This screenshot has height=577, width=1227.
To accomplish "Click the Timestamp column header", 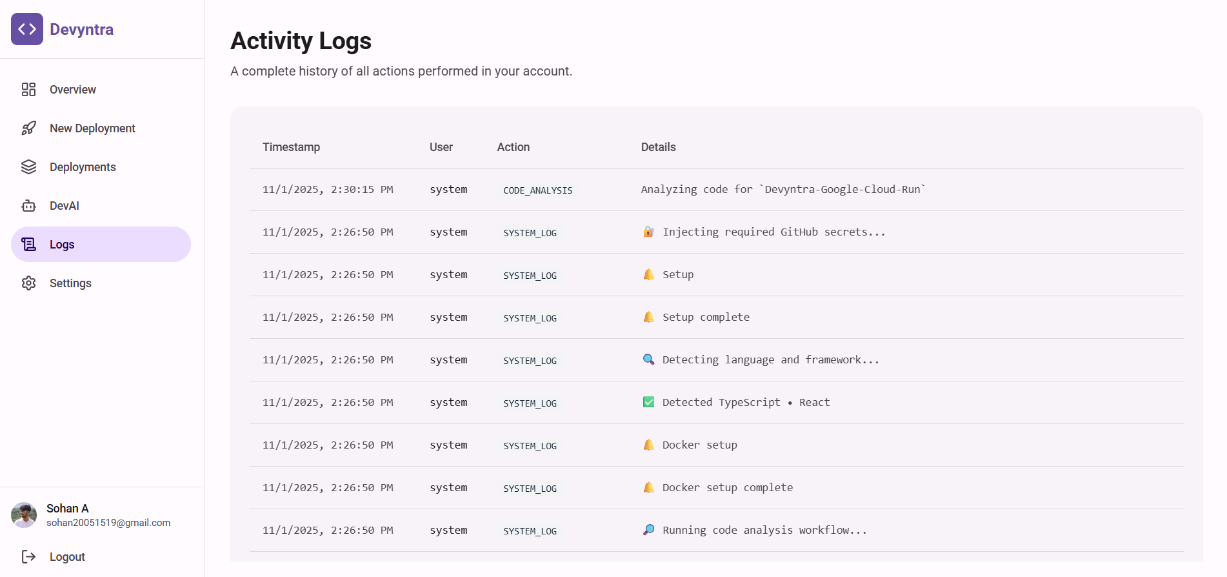I will pos(291,147).
